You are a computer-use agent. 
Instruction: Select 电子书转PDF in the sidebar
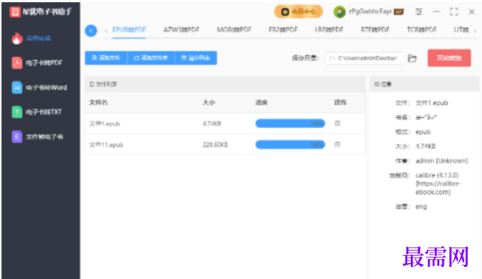tap(37, 63)
